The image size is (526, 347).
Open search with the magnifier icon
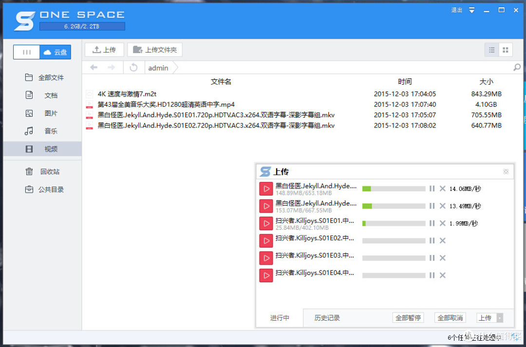(x=517, y=67)
